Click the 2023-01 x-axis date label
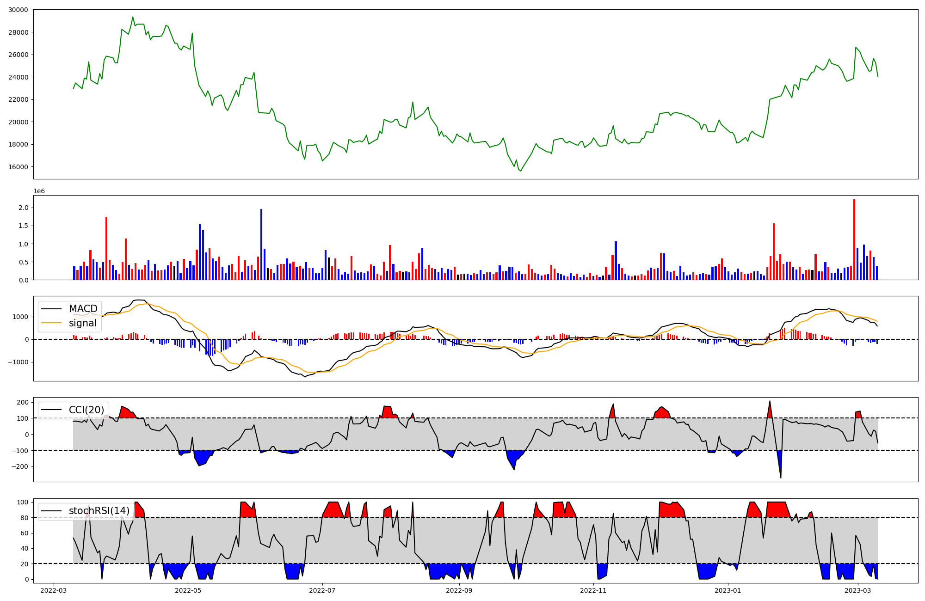925x601 pixels. (x=728, y=590)
